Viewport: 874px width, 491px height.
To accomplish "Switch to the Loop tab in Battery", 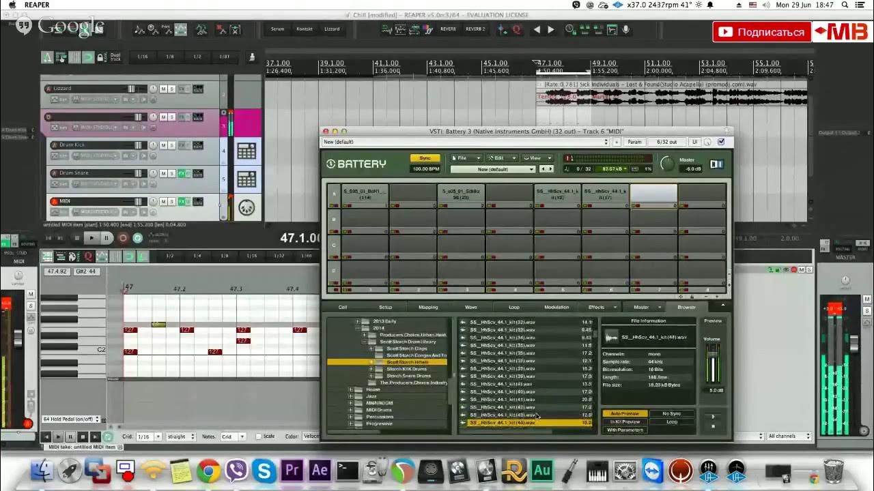I will [514, 308].
